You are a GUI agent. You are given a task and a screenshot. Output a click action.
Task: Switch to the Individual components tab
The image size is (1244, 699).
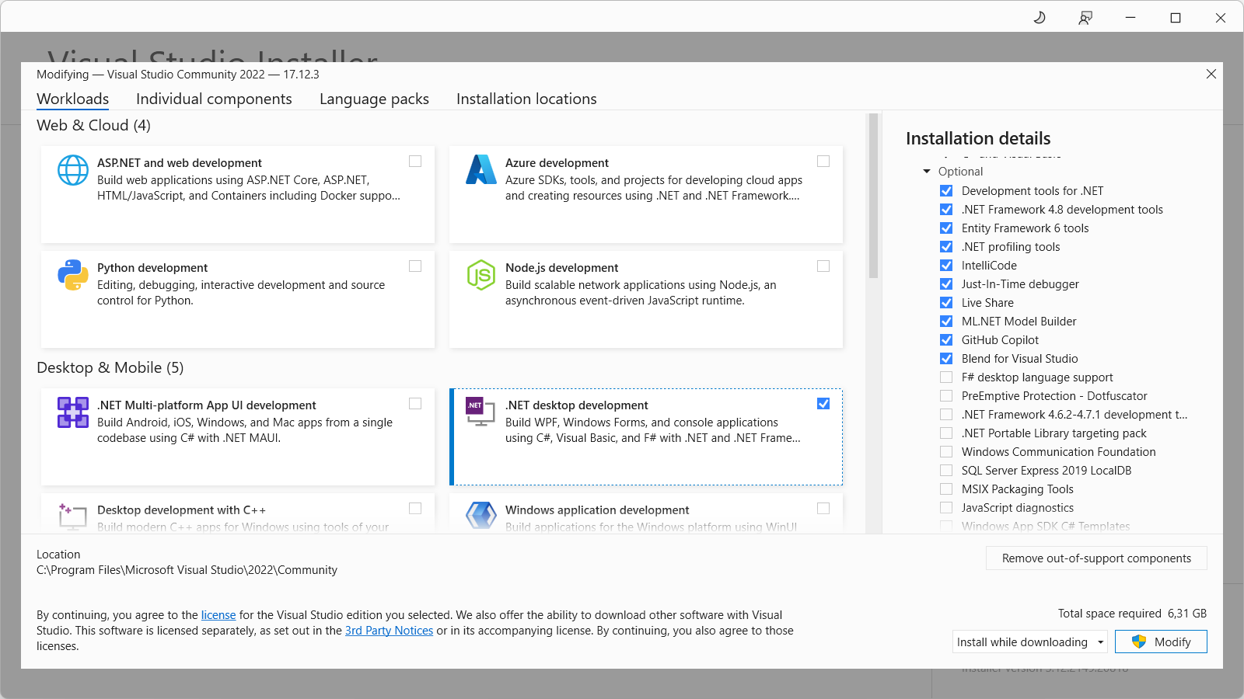click(214, 99)
